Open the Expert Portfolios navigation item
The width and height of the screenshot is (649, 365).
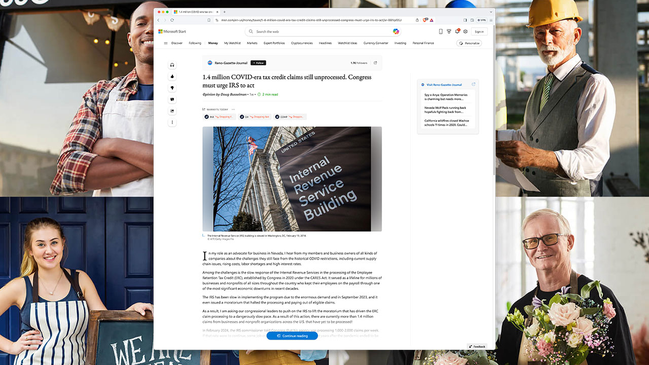point(274,43)
